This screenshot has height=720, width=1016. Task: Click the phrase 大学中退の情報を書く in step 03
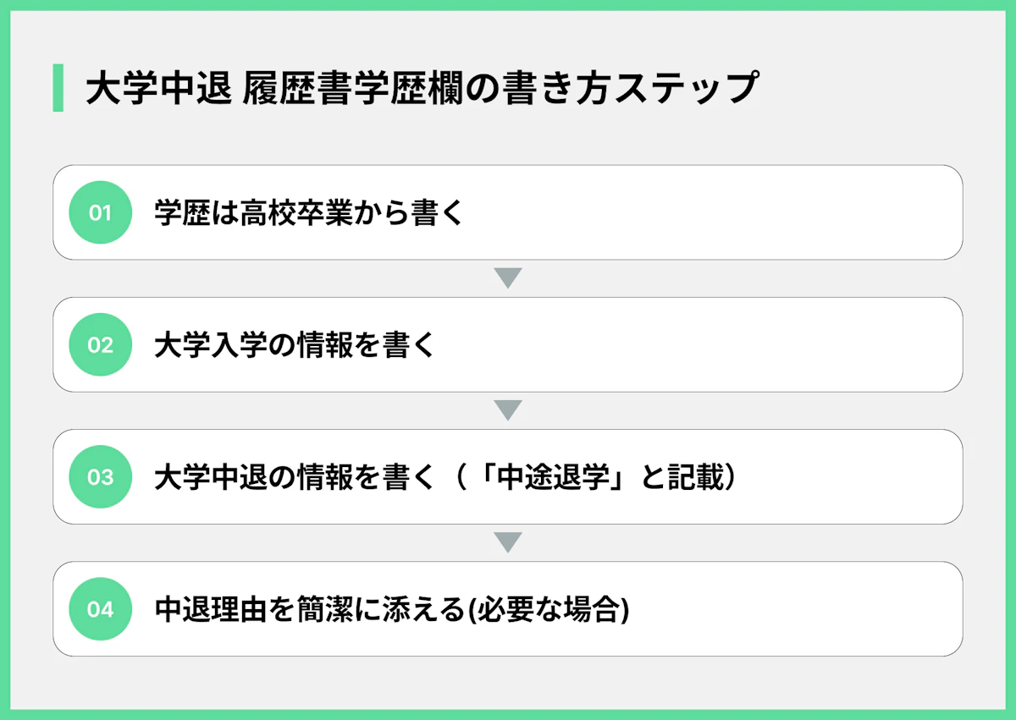point(294,476)
